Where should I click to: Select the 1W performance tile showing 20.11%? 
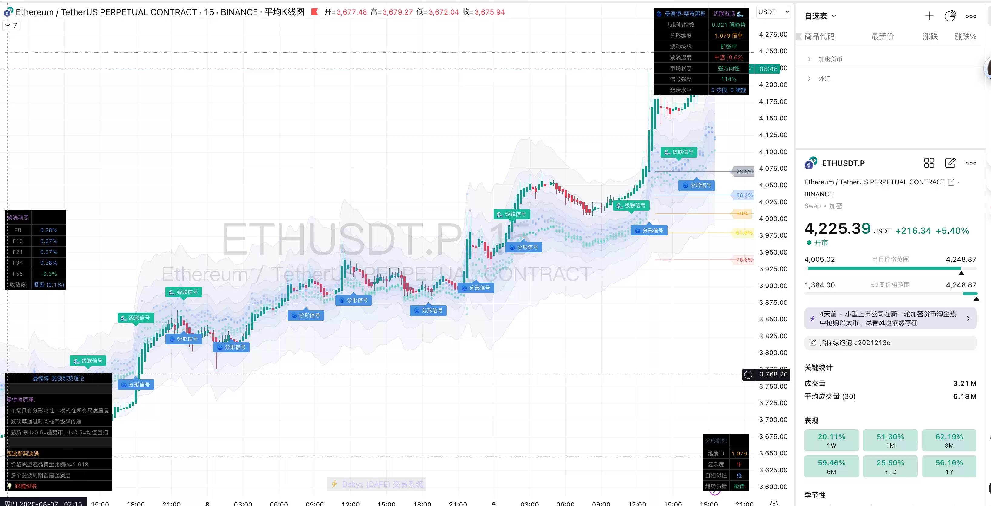tap(832, 440)
